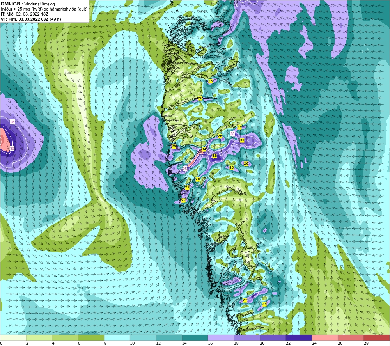Screen dimensions: 390x346
Task: Click the '16' tick label on the colour scale
Action: (210, 343)
